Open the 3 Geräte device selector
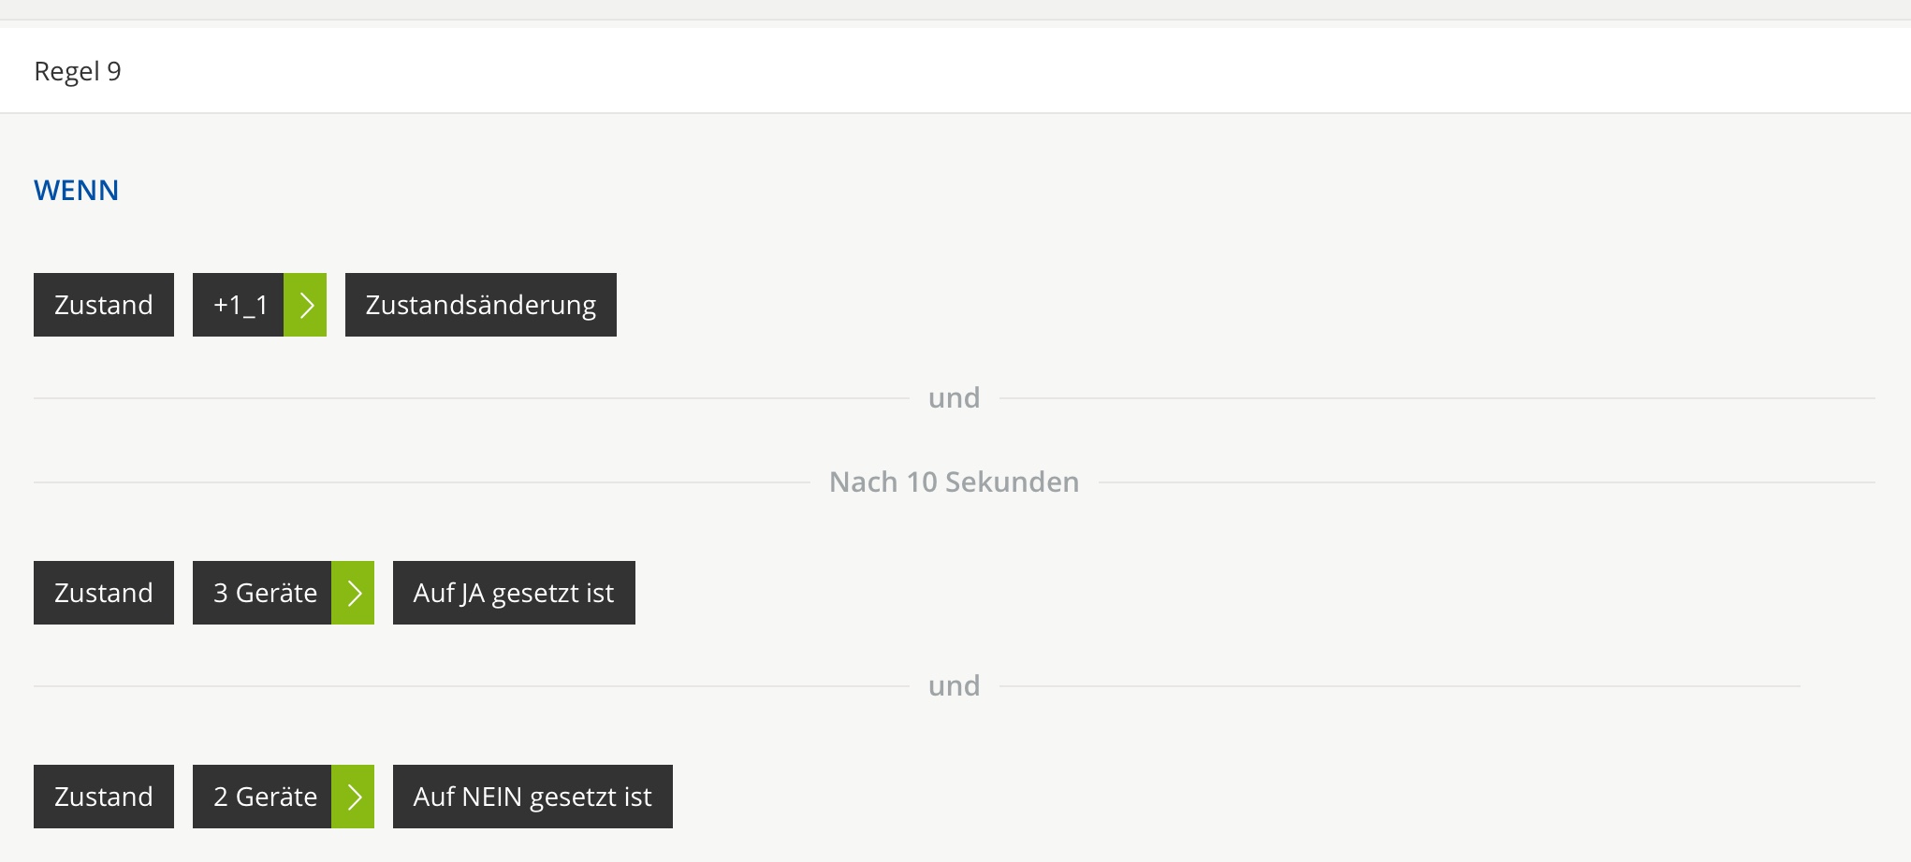Viewport: 1911px width, 862px height. [x=263, y=593]
